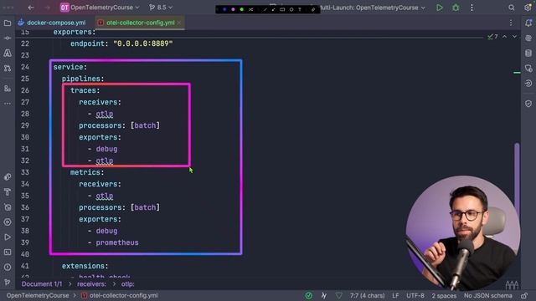Viewport: 536px width, 301px height.
Task: Open caret position 7:7 widget
Action: (x=367, y=295)
